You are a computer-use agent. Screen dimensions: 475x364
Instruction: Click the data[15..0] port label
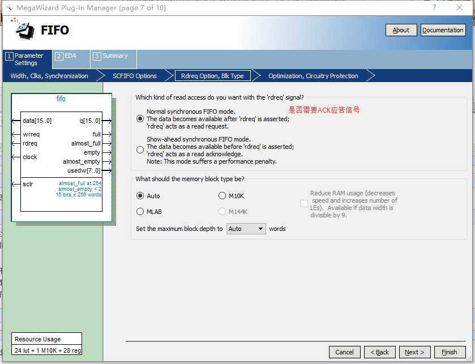(x=37, y=121)
